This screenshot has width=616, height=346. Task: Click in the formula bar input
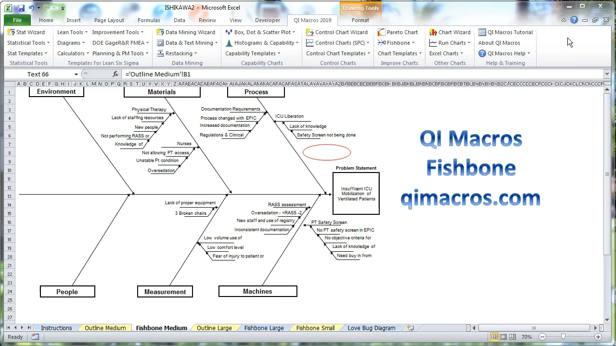click(x=363, y=74)
